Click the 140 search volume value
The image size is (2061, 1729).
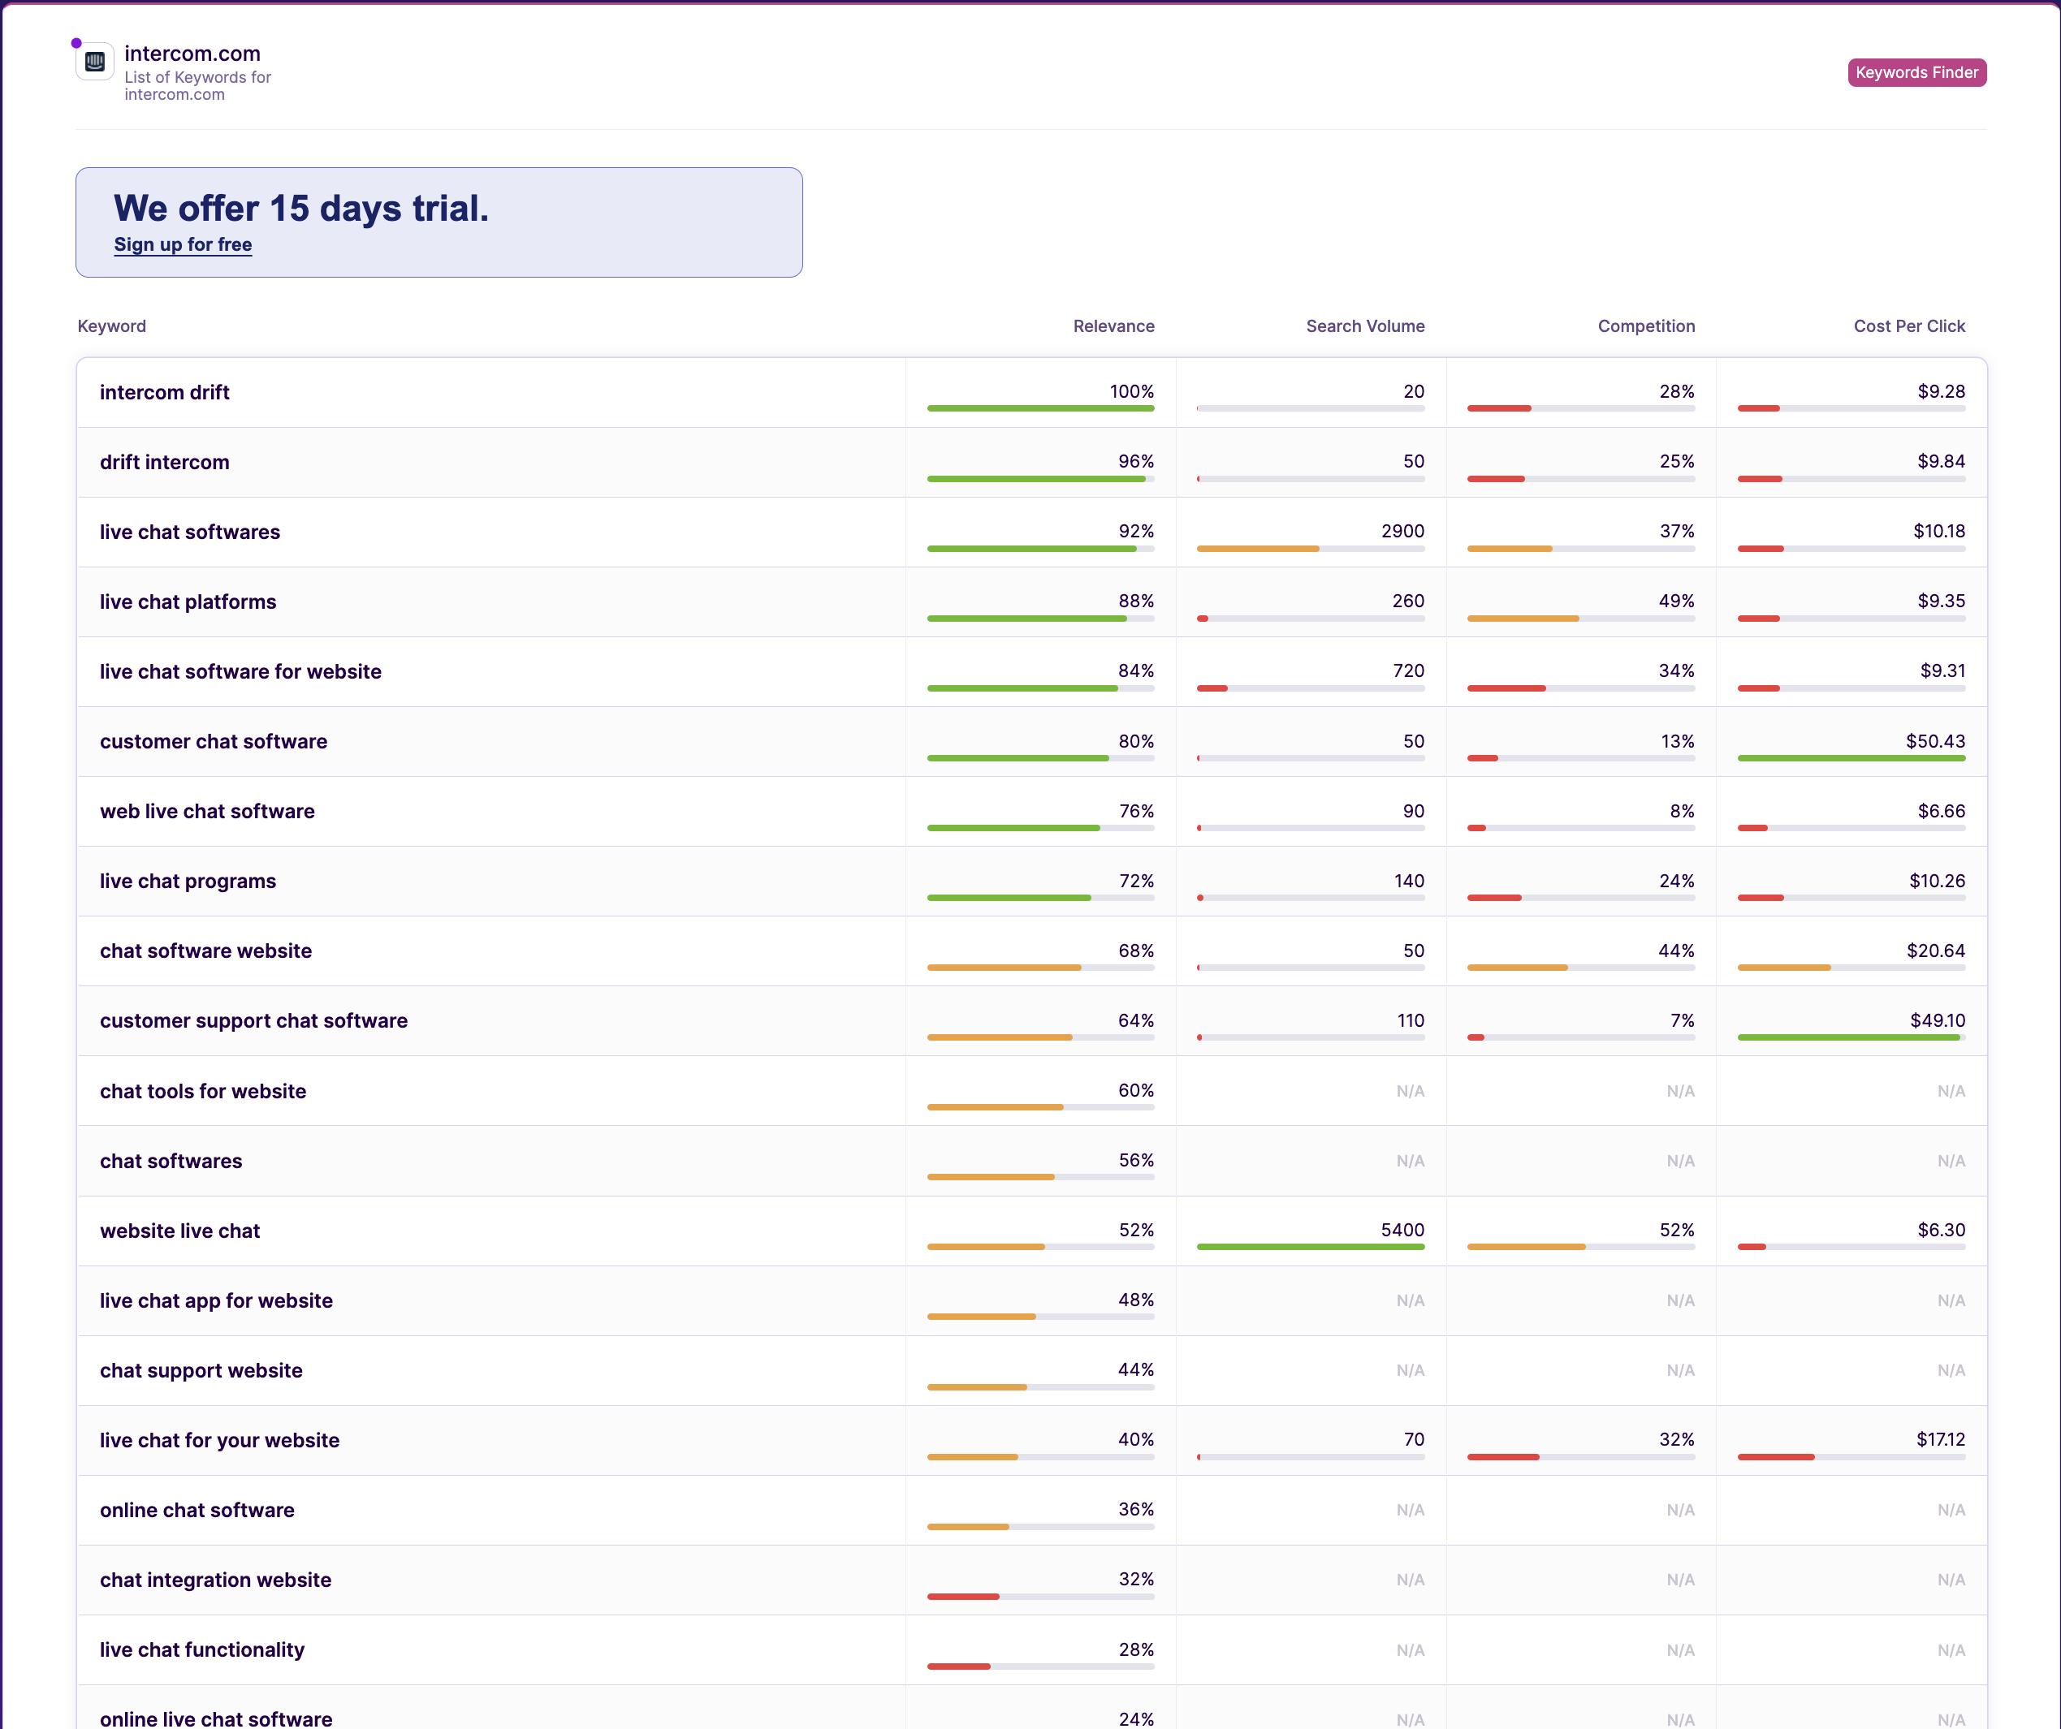(x=1410, y=880)
